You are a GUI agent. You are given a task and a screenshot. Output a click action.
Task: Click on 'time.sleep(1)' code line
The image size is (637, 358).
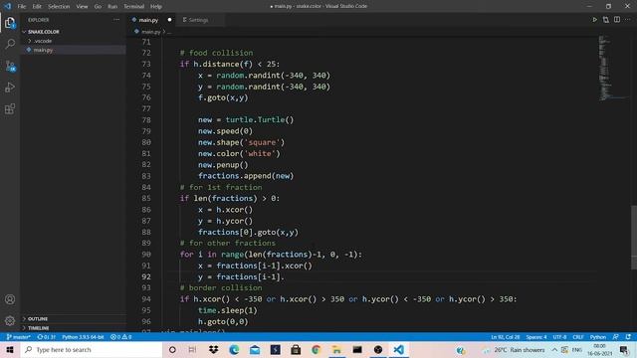pos(228,310)
